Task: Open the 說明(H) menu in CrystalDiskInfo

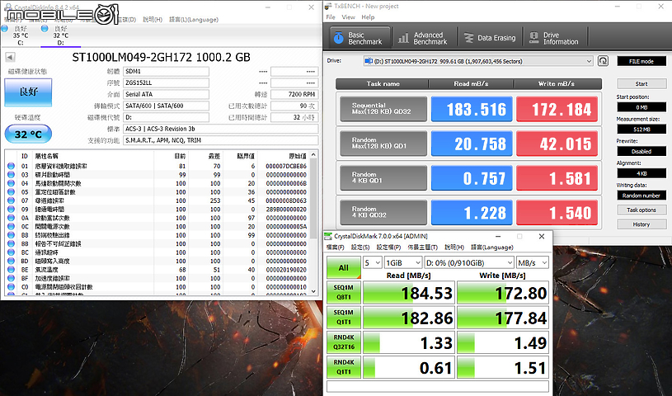Action: point(153,19)
